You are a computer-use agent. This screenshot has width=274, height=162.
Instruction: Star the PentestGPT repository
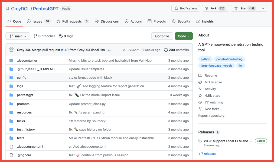coord(244,8)
